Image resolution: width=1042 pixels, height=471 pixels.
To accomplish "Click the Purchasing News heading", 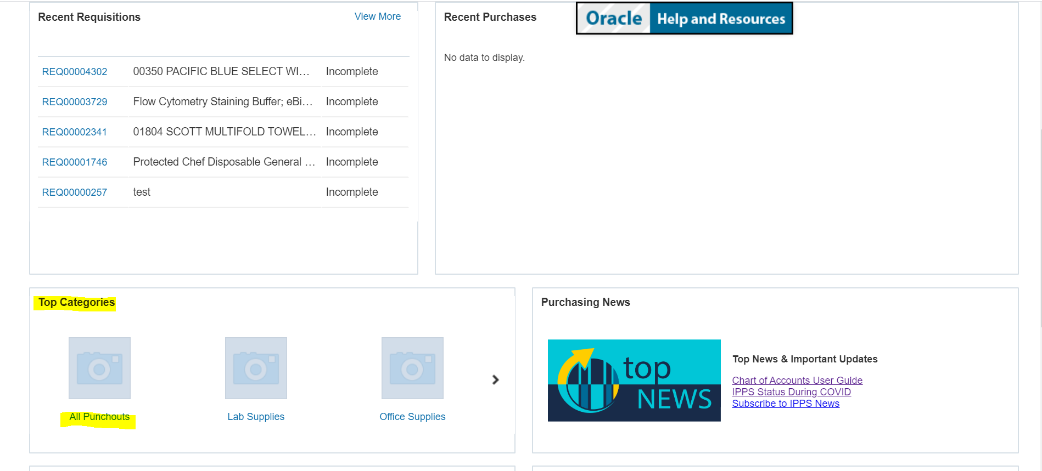I will [585, 302].
